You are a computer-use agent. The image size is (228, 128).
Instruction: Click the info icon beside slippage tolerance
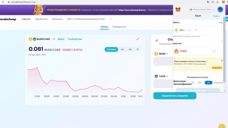coord(193,82)
